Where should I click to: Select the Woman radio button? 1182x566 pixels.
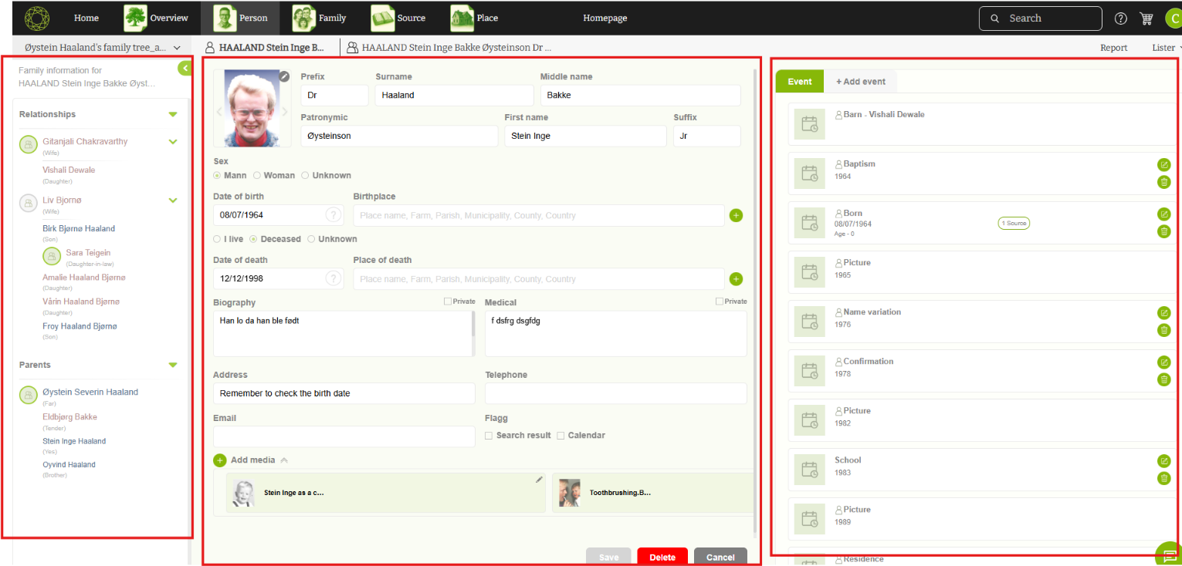coord(258,176)
